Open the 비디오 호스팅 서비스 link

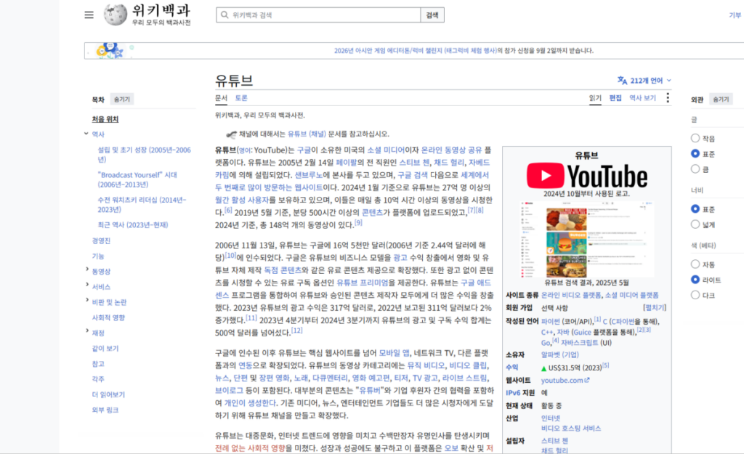tap(571, 428)
